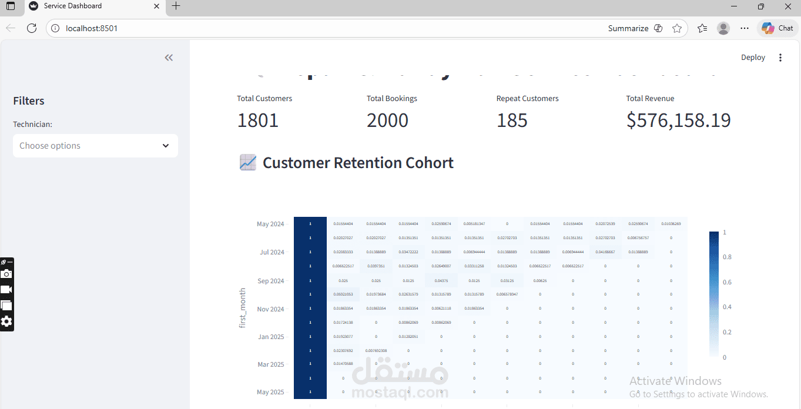Click the heatmap cell showing 0.04166667

605,252
